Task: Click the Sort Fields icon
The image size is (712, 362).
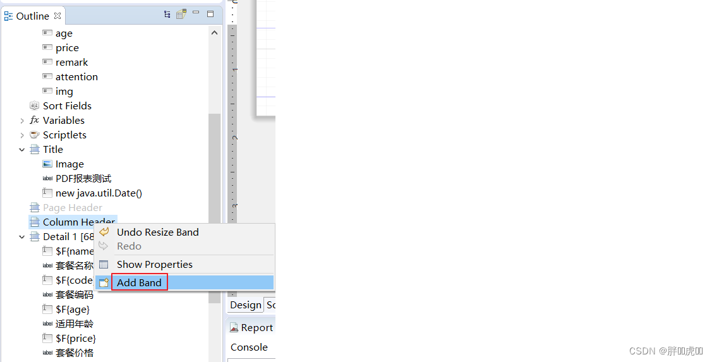Action: click(35, 106)
